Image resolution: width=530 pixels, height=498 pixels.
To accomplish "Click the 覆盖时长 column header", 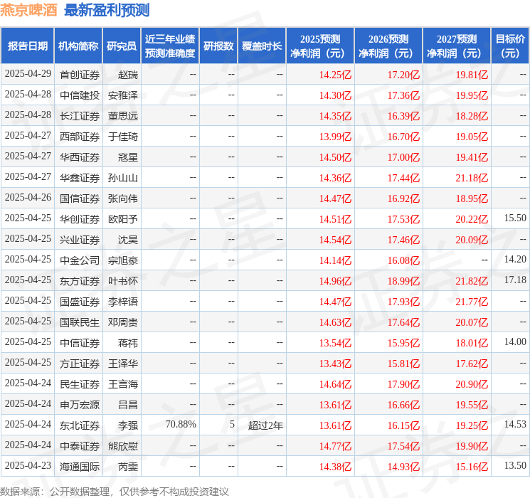I will coord(262,46).
